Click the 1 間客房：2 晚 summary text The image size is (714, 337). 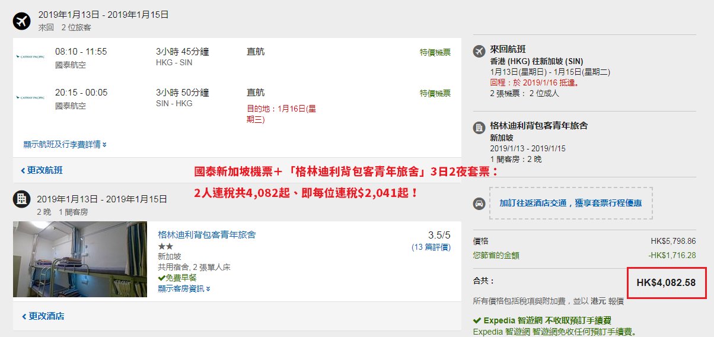515,159
